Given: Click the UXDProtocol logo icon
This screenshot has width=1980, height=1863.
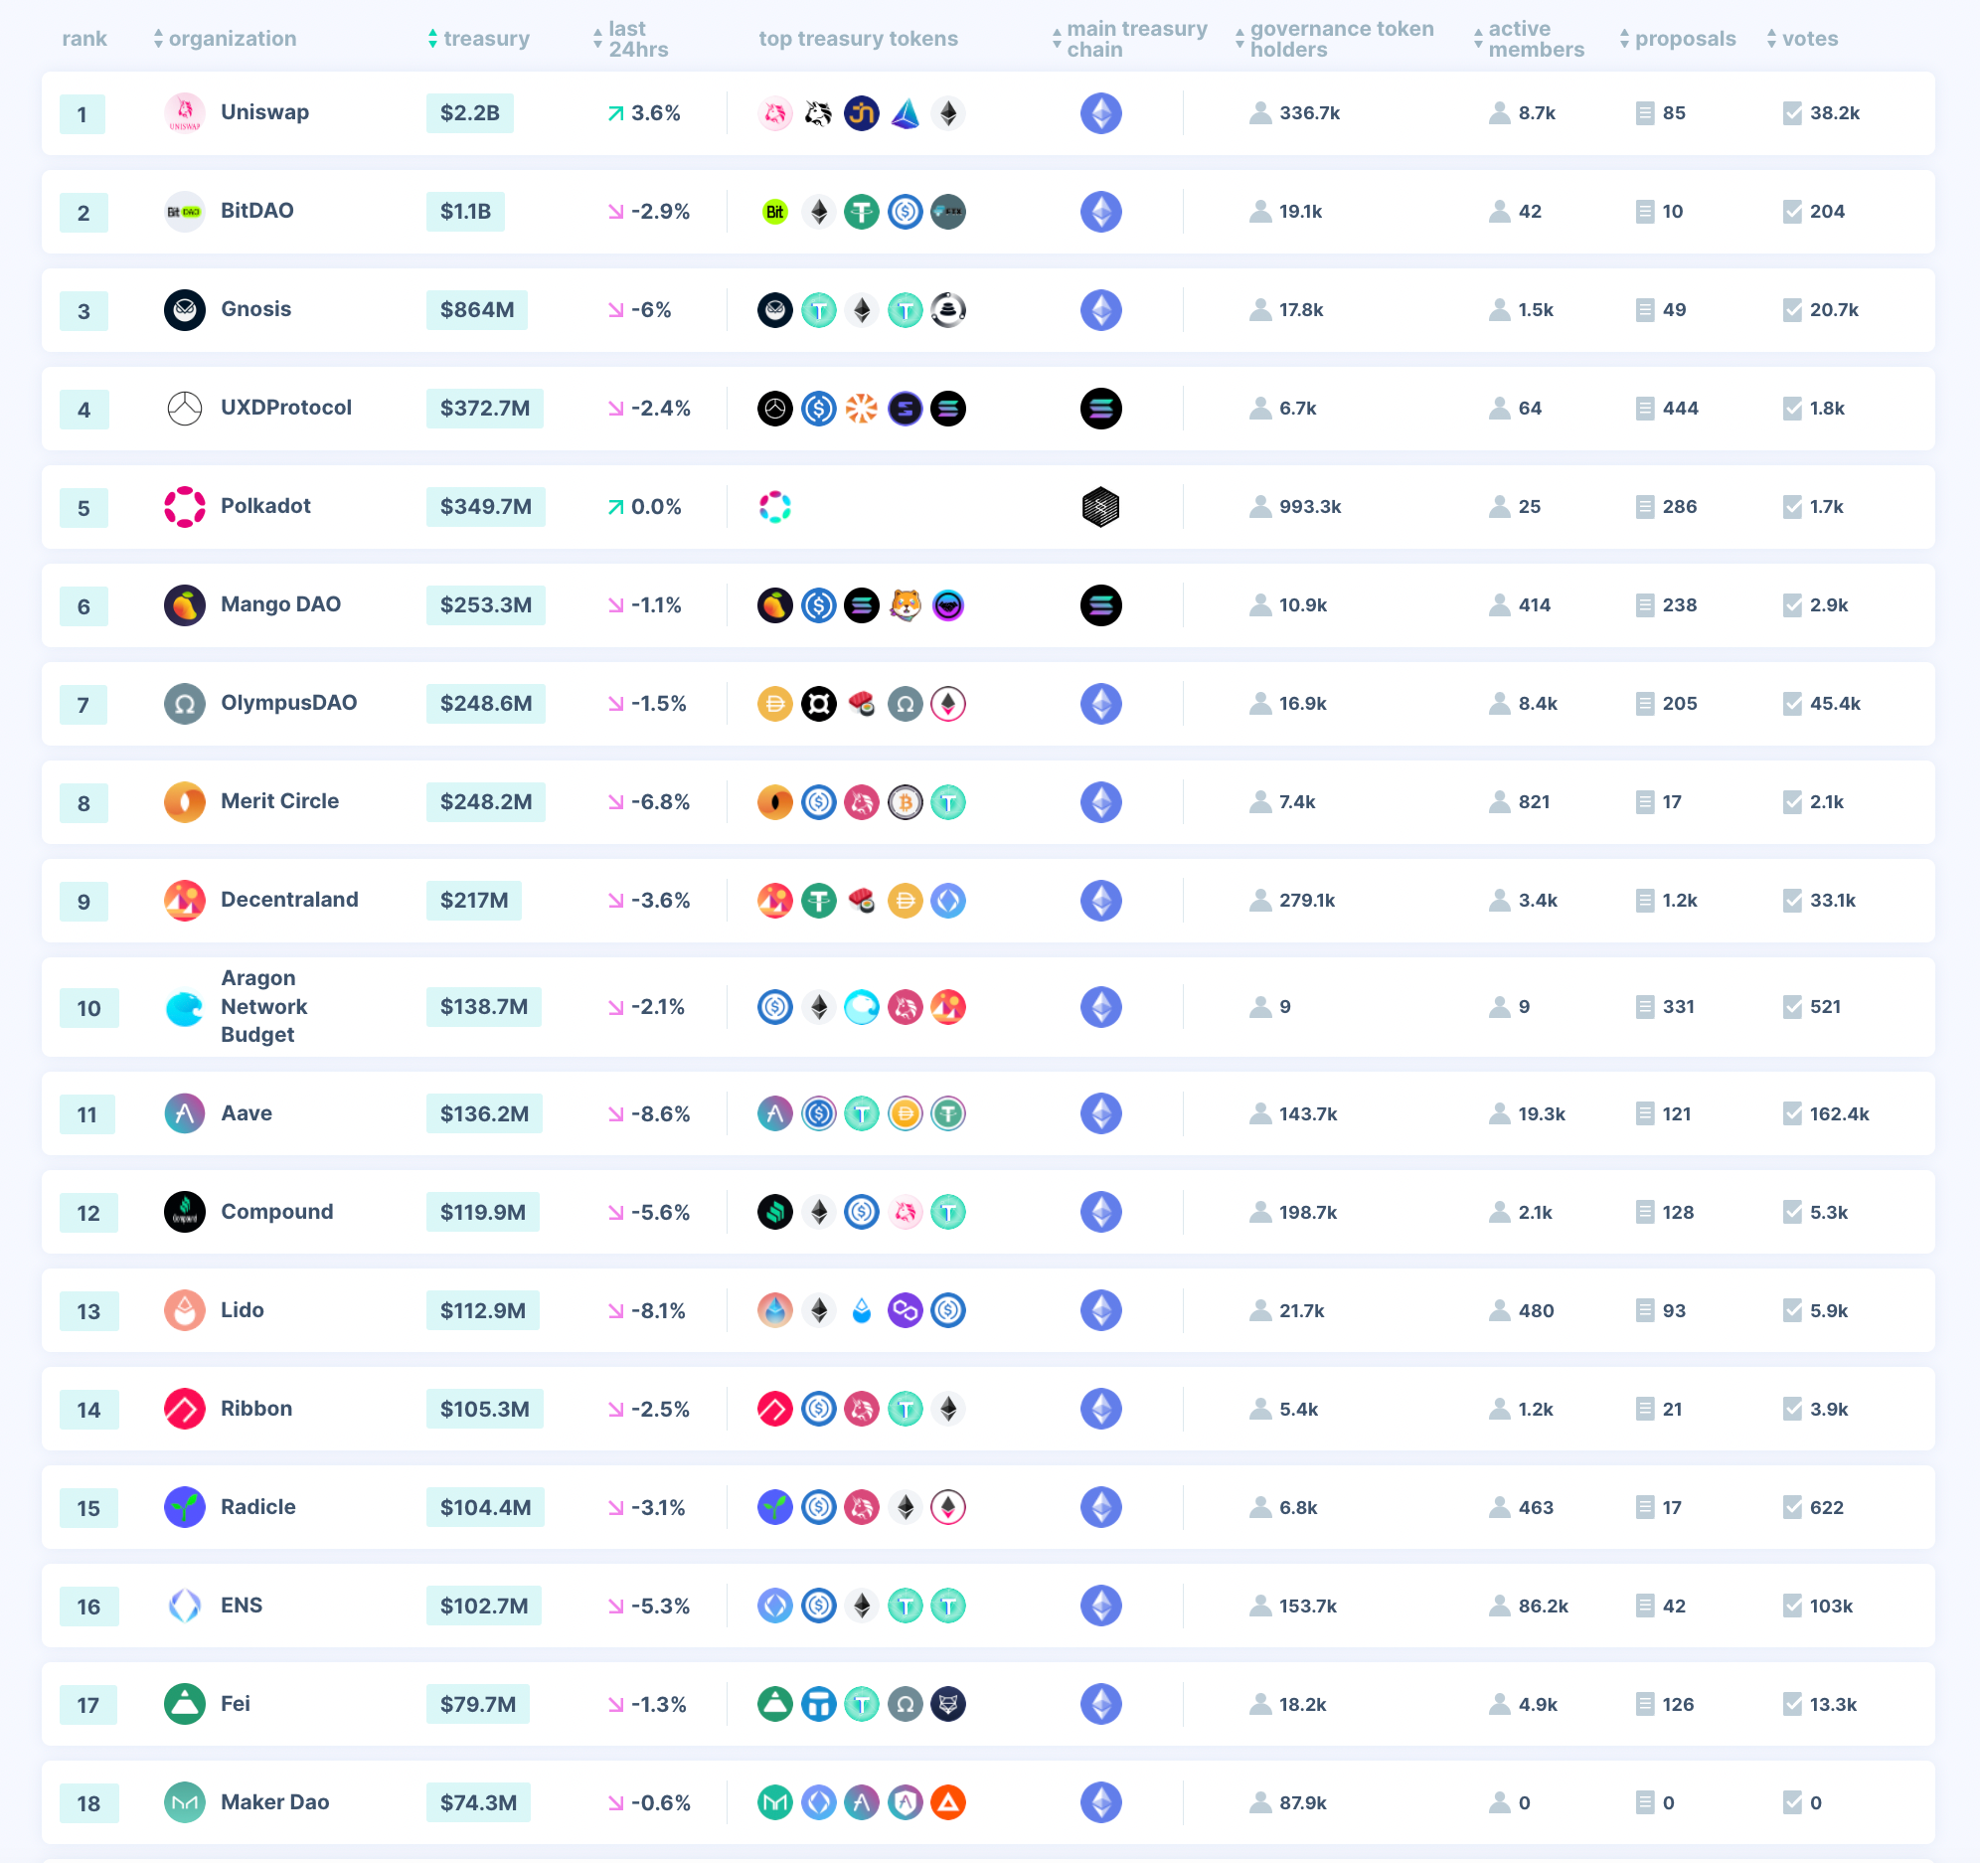Looking at the screenshot, I should click(x=184, y=409).
